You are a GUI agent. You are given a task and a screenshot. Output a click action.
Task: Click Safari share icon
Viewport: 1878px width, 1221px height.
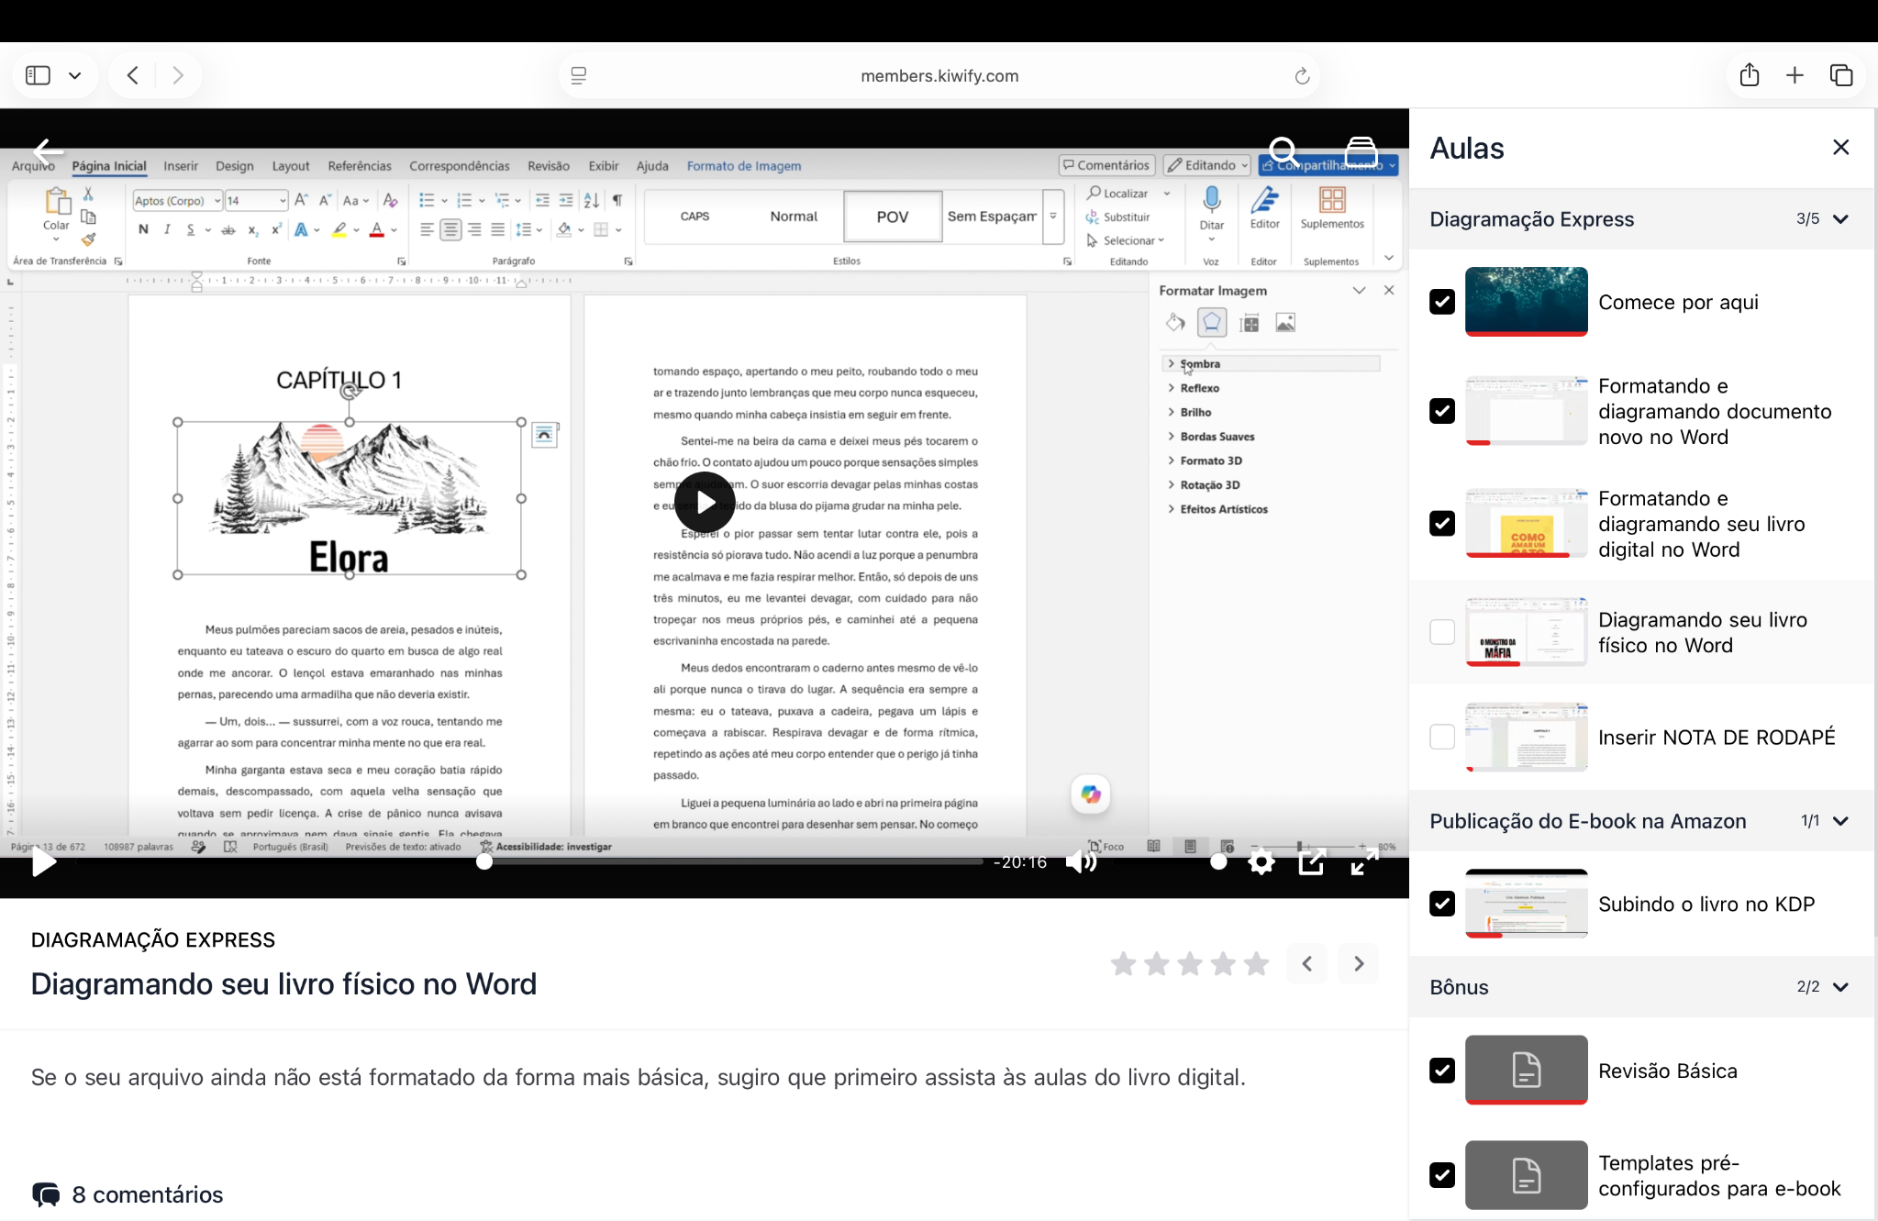[x=1750, y=75]
